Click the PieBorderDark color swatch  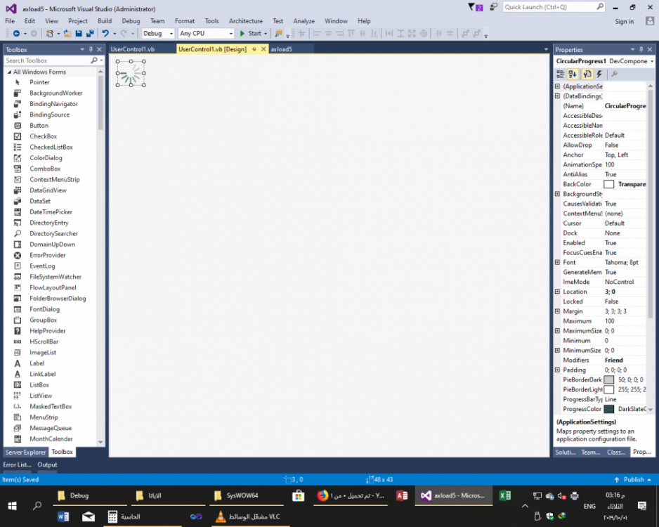[608, 380]
